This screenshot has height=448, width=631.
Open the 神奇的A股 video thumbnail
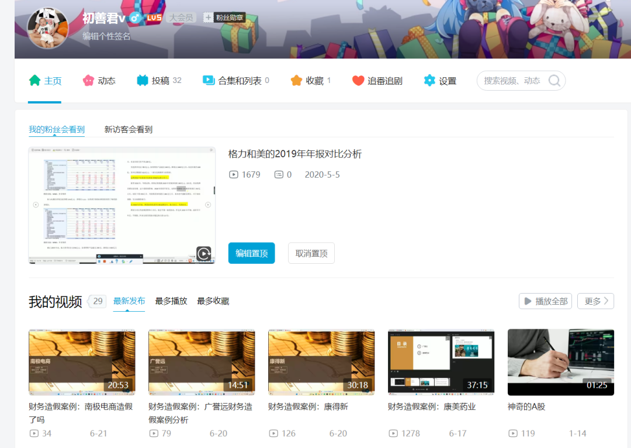click(561, 362)
